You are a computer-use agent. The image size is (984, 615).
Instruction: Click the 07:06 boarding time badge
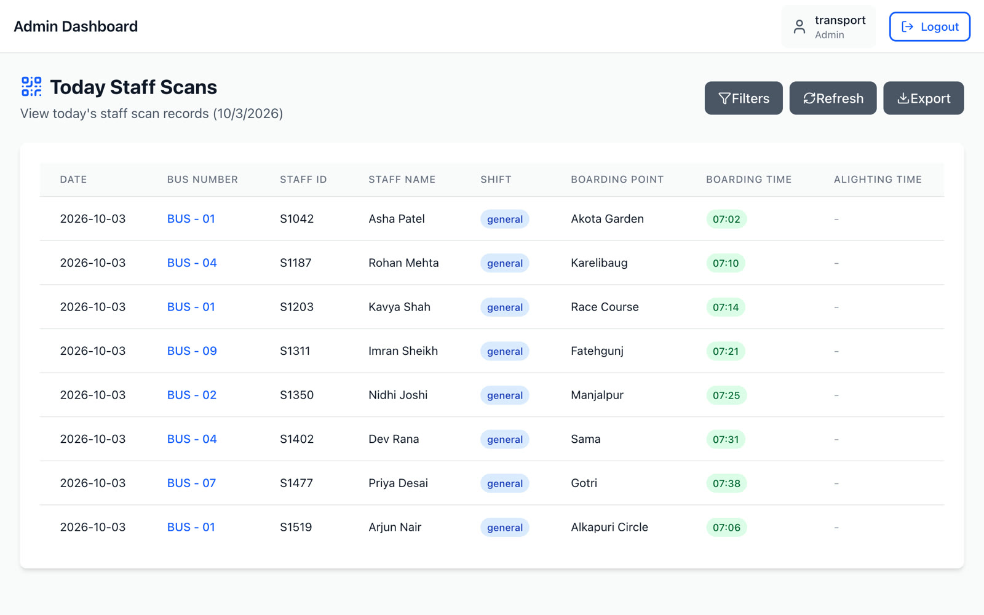pos(726,528)
